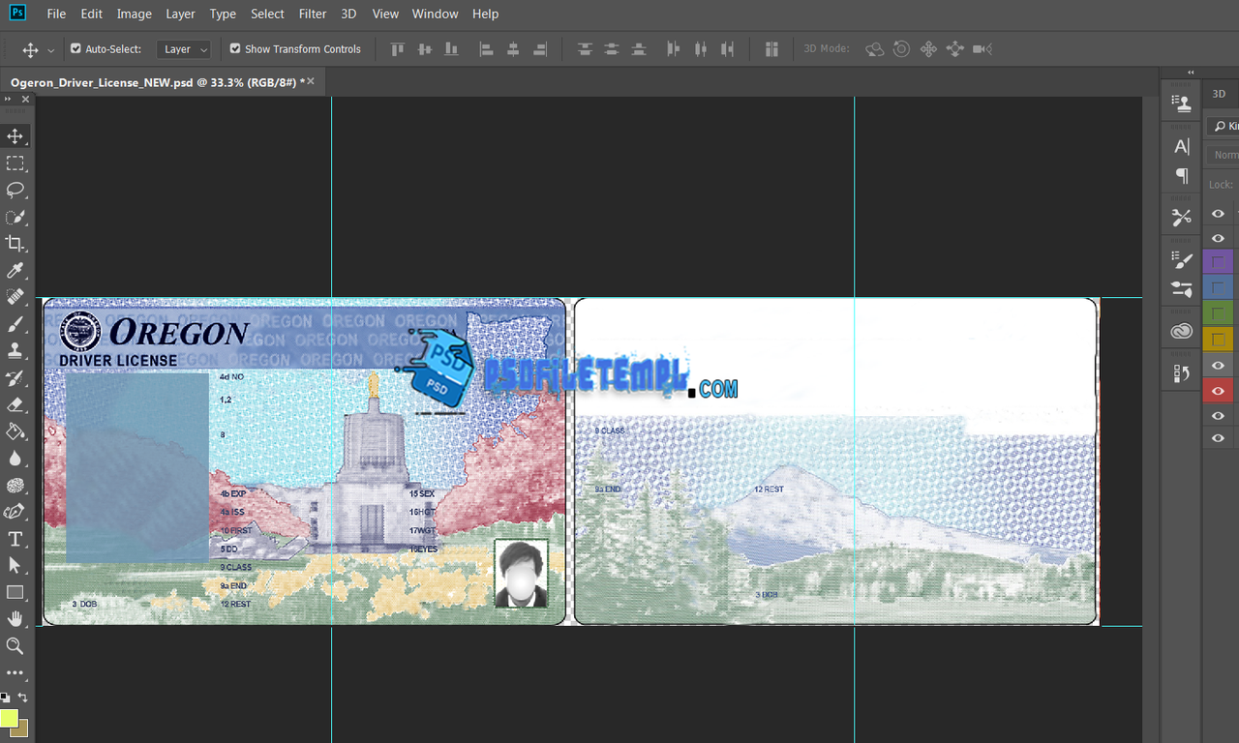
Task: Expand the toolbox double-arrow
Action: pos(10,99)
